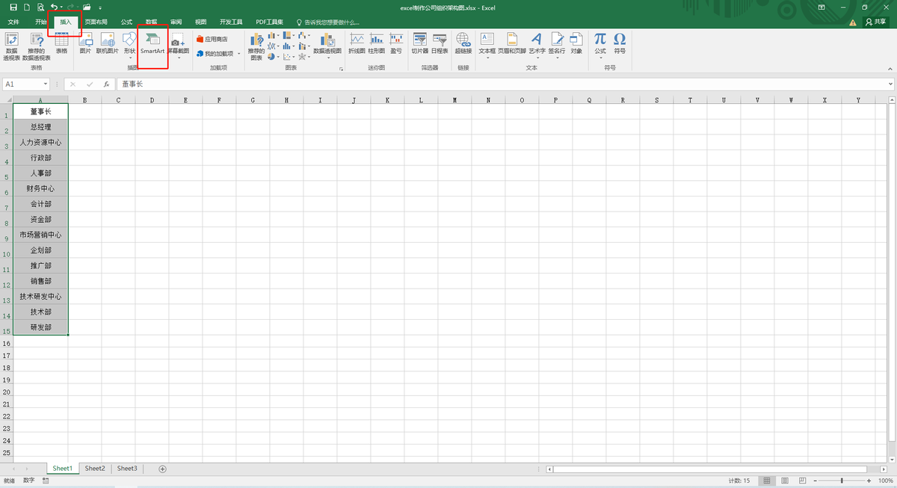Open the File (文件) tab
Image resolution: width=897 pixels, height=488 pixels.
[13, 22]
